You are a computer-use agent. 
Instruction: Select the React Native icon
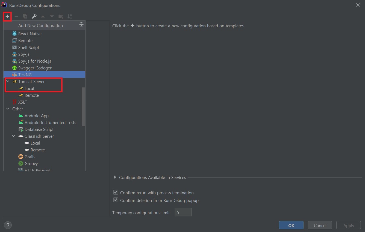click(14, 34)
